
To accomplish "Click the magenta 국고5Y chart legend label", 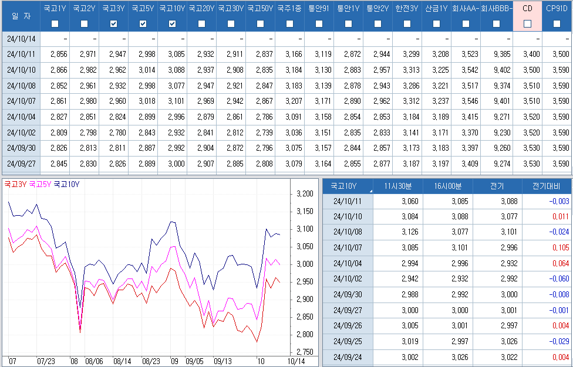I will [x=39, y=184].
